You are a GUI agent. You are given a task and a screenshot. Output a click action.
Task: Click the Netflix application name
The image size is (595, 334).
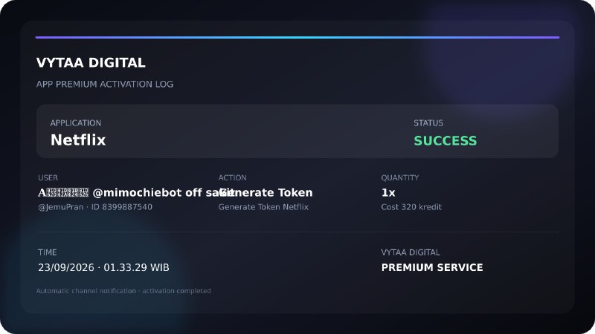click(78, 140)
